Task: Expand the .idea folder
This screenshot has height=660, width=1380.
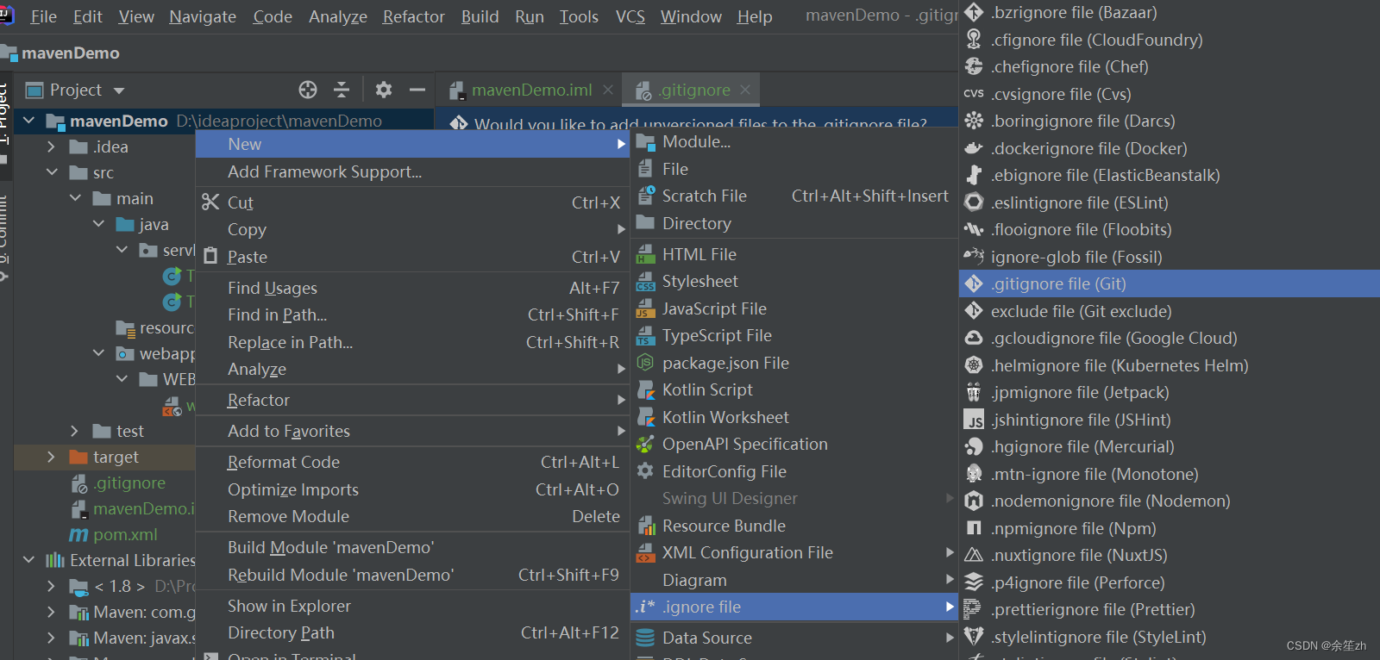Action: click(x=52, y=146)
